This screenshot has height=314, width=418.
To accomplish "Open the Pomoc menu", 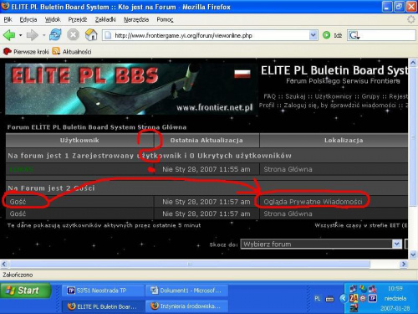I will coord(165,19).
